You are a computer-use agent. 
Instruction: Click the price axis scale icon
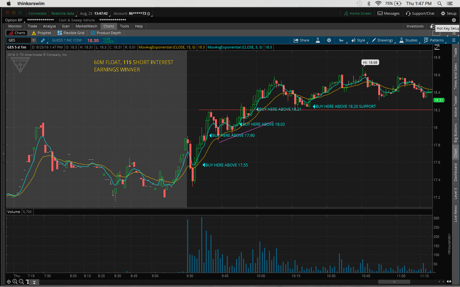(437, 47)
